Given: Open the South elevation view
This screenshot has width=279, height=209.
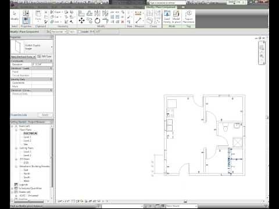Looking at the screenshot, I should coord(27,177).
